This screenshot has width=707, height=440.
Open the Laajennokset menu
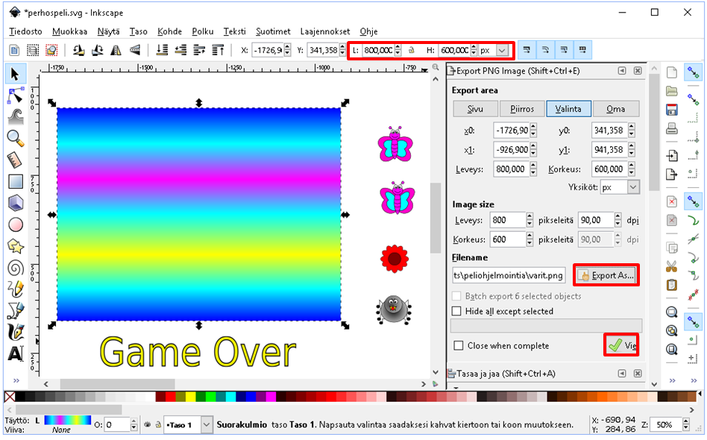[x=324, y=31]
